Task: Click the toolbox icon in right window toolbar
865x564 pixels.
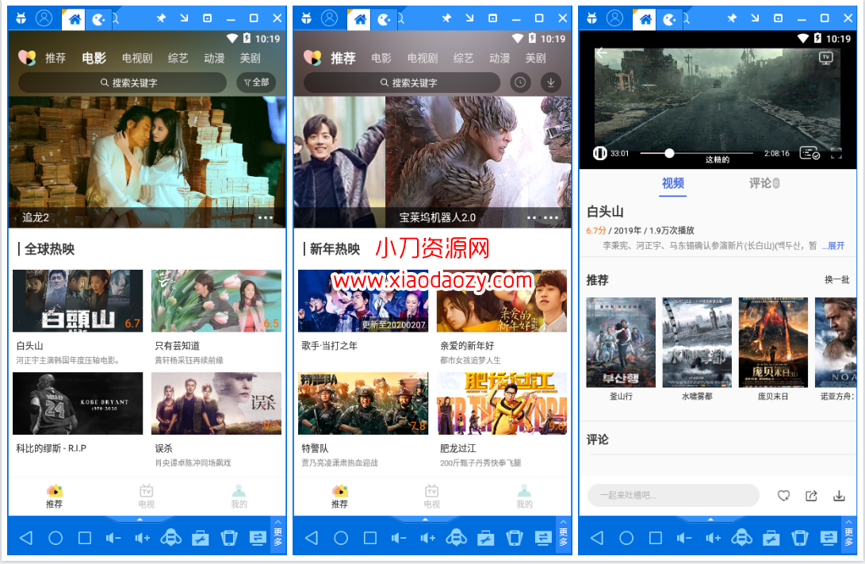Action: tap(771, 538)
